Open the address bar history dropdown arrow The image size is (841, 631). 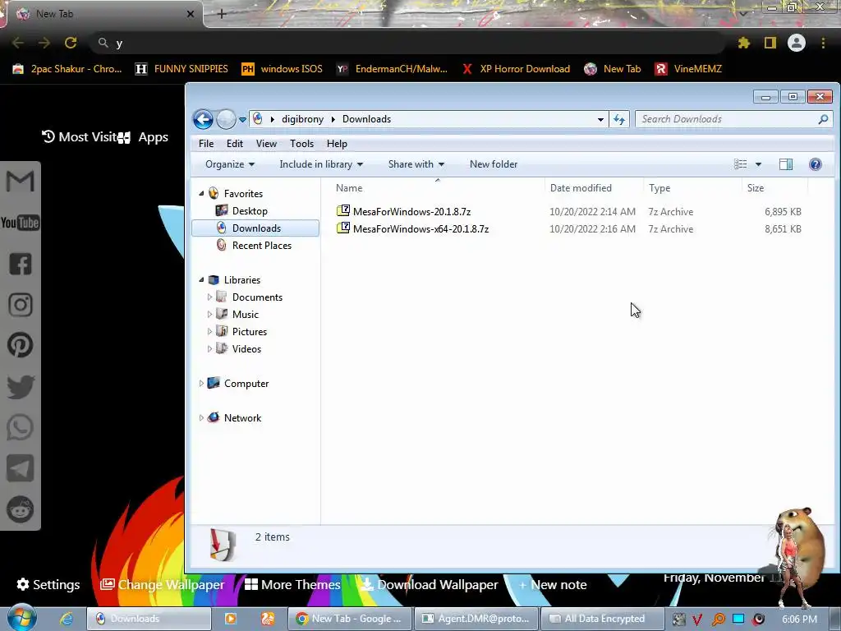(x=600, y=119)
